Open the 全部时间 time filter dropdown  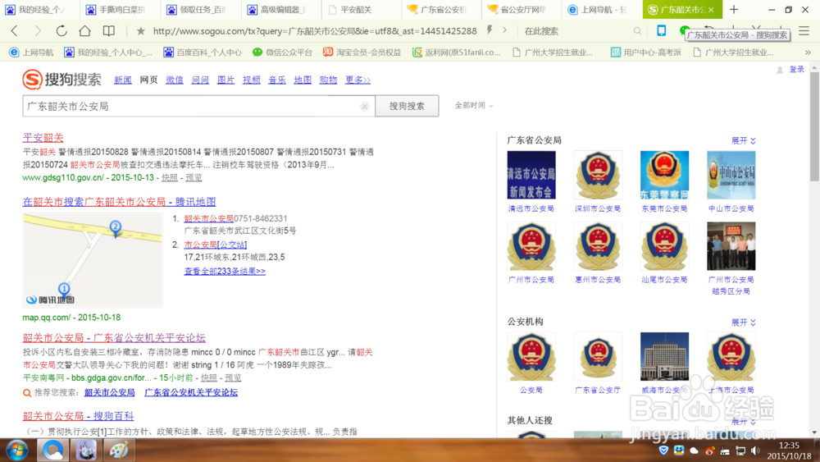coord(474,105)
